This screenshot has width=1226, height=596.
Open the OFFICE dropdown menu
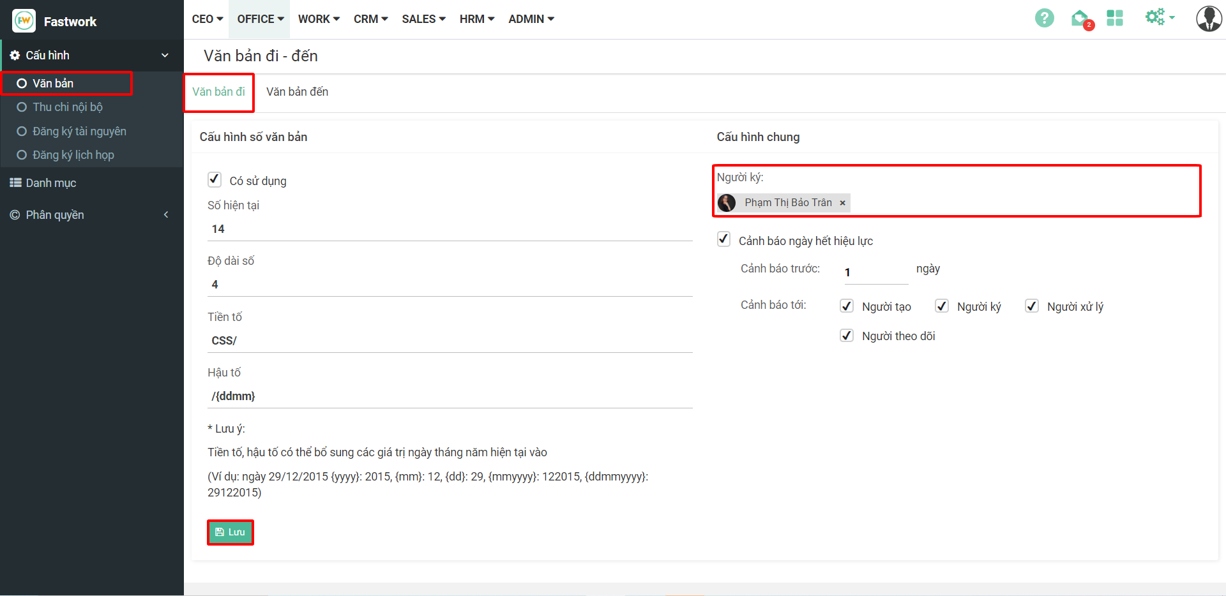point(261,19)
